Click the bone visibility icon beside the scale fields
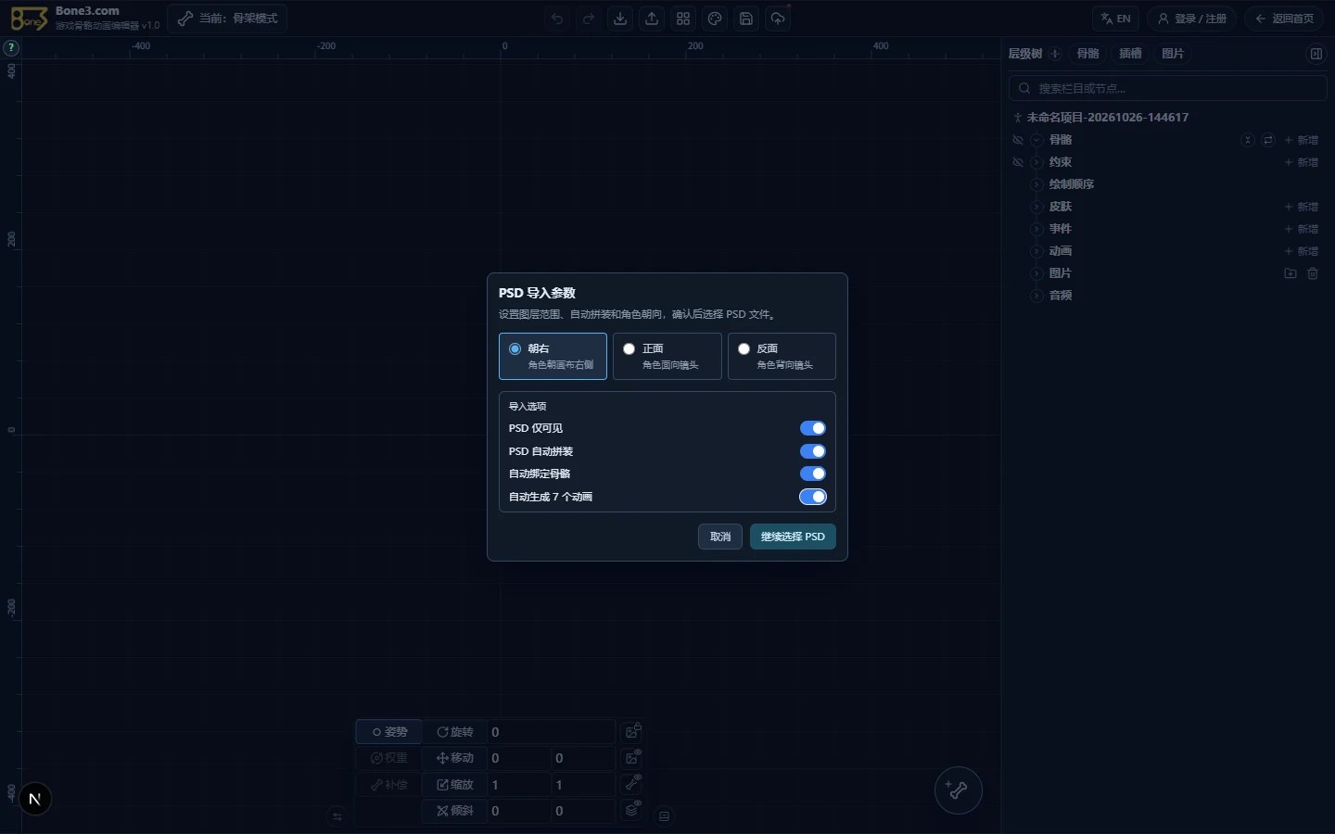1335x834 pixels. point(632,784)
